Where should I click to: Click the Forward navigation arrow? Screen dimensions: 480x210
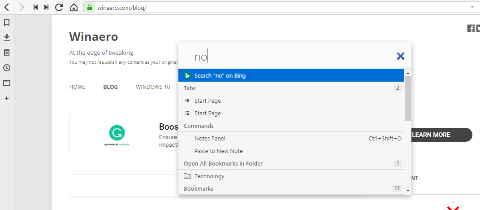tap(22, 7)
